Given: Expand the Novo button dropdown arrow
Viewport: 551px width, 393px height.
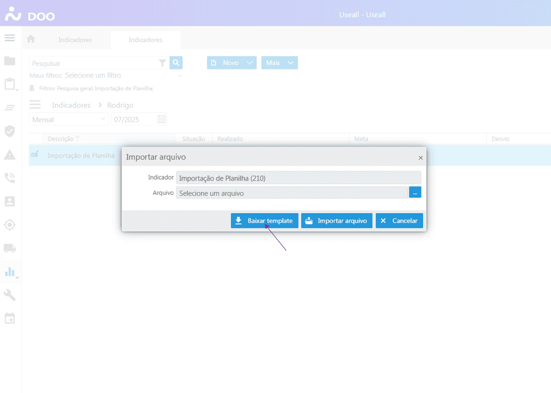Looking at the screenshot, I should 251,63.
